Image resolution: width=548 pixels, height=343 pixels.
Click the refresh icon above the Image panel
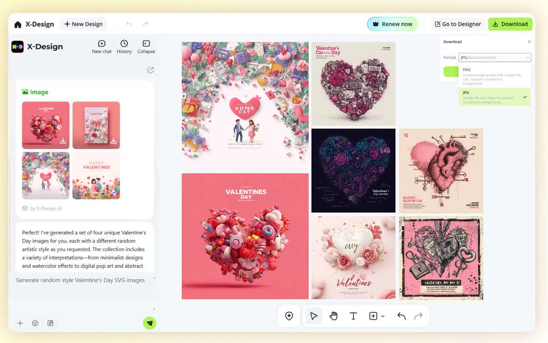tap(151, 70)
